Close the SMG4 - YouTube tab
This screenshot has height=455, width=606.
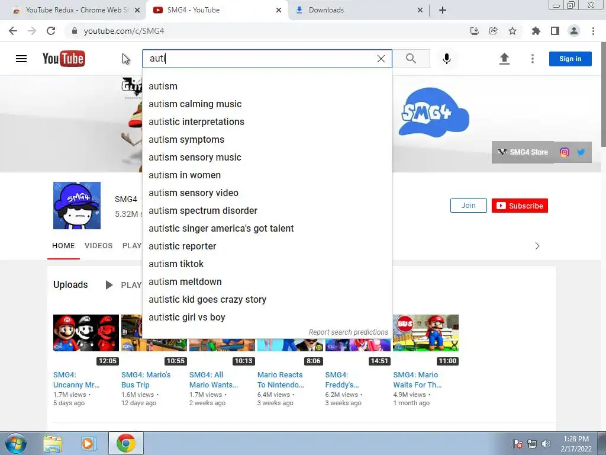pyautogui.click(x=279, y=10)
